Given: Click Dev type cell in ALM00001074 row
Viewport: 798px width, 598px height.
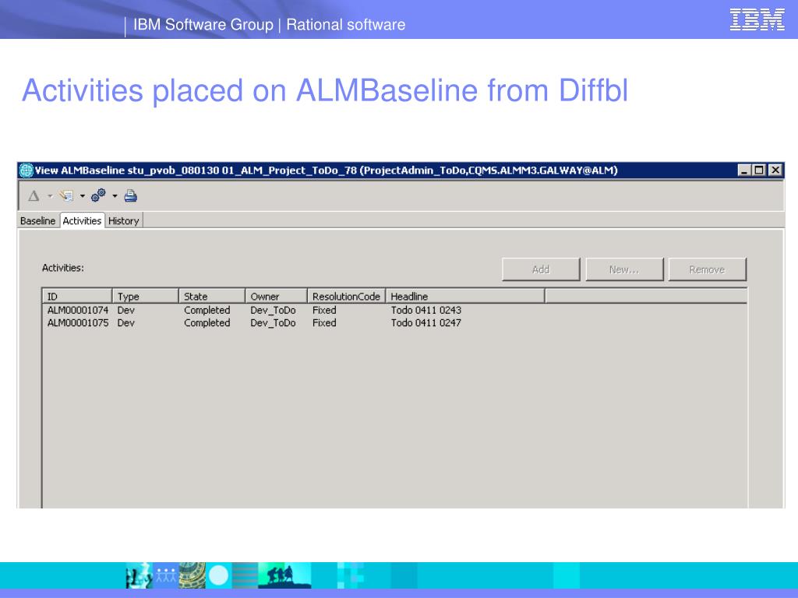Looking at the screenshot, I should pyautogui.click(x=125, y=310).
